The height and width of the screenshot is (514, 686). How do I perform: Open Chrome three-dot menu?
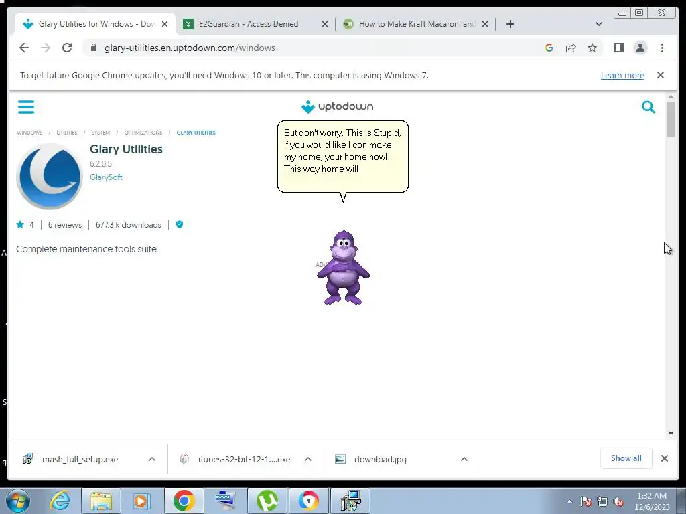(x=662, y=48)
